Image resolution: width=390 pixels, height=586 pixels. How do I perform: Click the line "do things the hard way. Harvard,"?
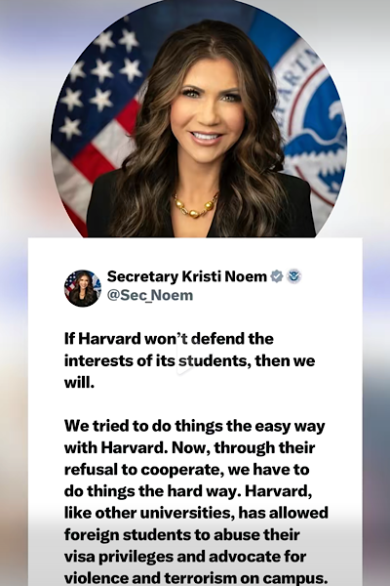(x=188, y=491)
